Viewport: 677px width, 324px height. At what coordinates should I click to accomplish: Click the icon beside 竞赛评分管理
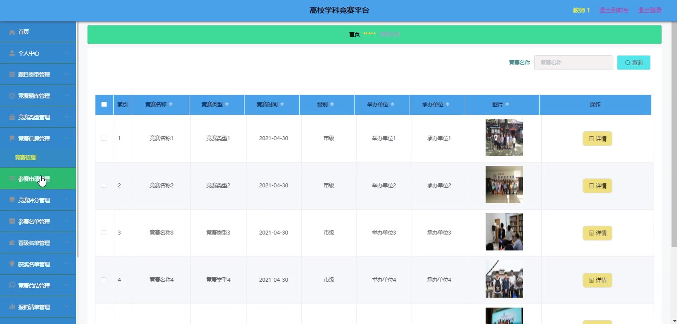coord(12,200)
